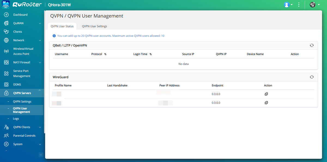Disconnect the second WireGuard profile
The height and width of the screenshot is (162, 327).
click(267, 103)
